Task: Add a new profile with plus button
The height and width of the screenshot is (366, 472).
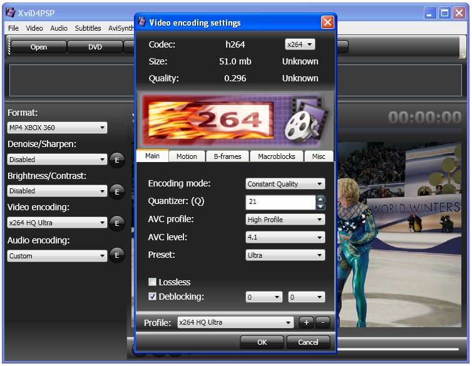Action: click(x=306, y=323)
